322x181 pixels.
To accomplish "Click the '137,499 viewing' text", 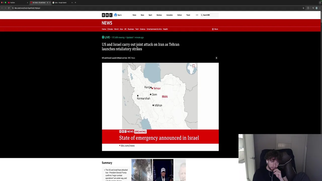I will 118,37.
